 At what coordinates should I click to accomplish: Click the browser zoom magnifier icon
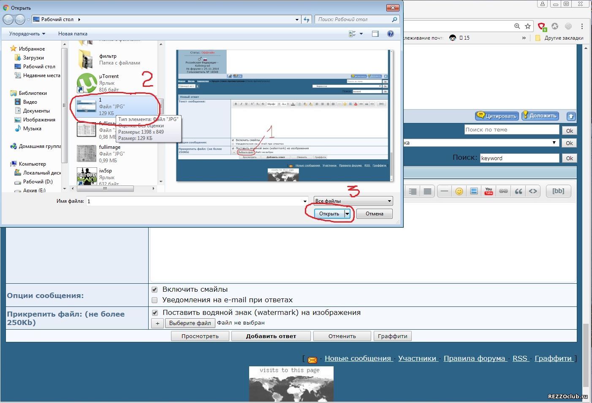[517, 26]
